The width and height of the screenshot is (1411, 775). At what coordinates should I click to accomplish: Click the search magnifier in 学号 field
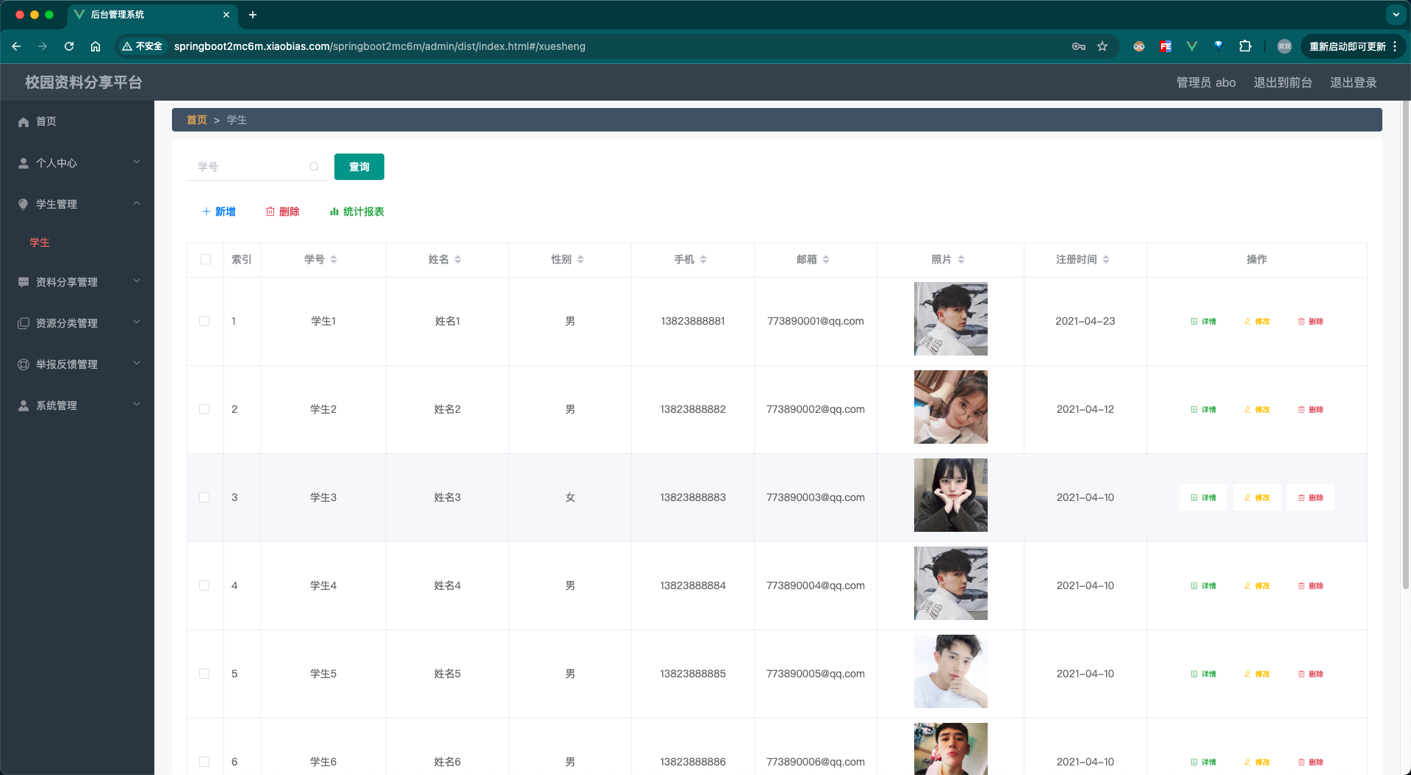click(x=314, y=167)
